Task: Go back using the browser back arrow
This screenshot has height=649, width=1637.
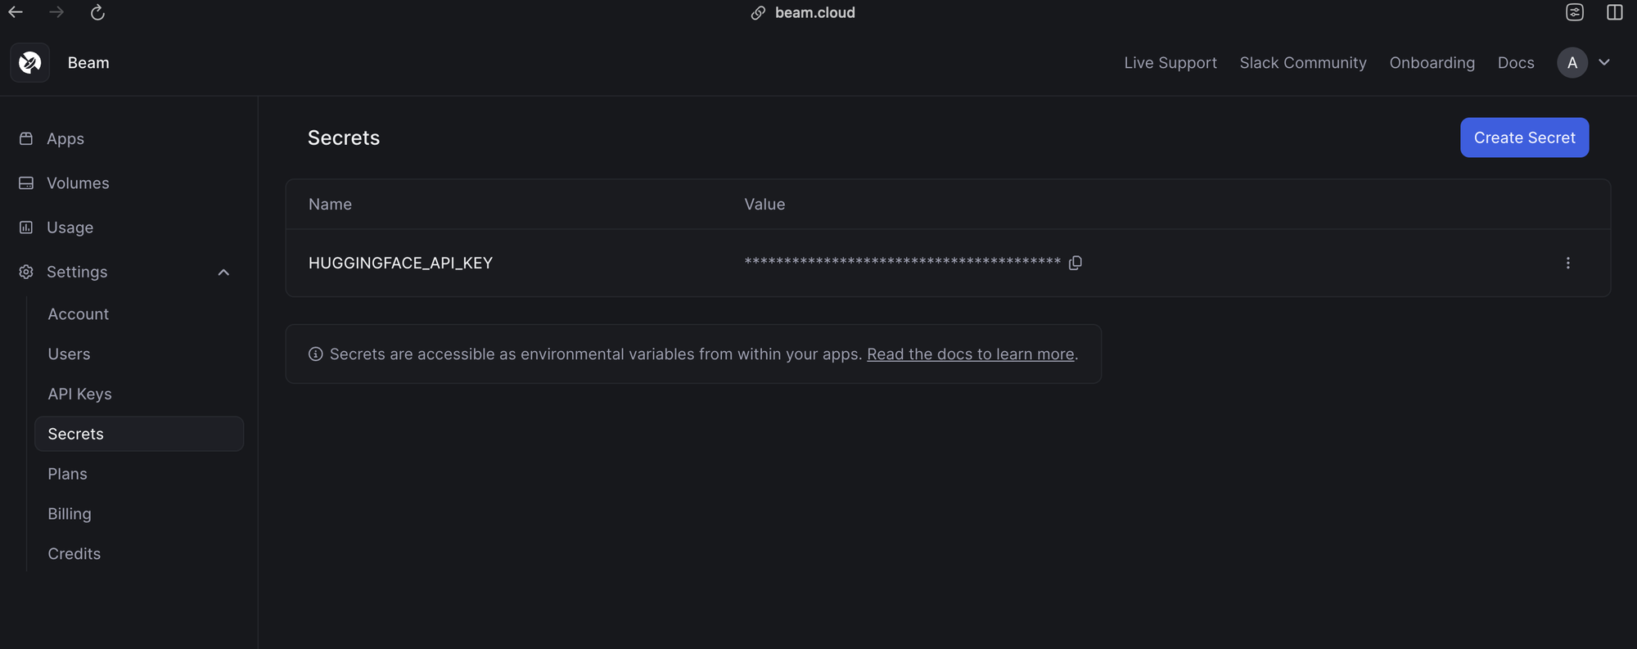Action: tap(16, 12)
